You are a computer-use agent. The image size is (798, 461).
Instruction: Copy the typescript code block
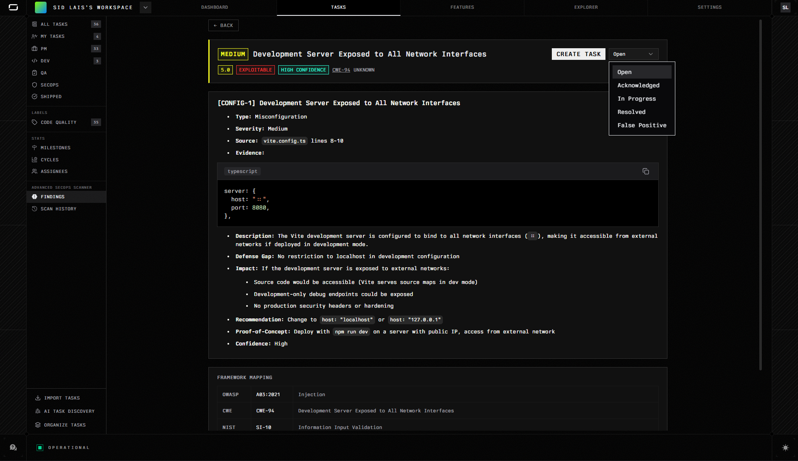pos(646,171)
